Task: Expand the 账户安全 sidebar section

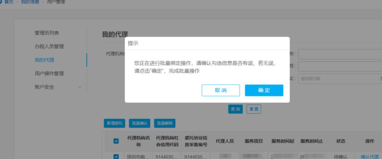Action: (79, 86)
